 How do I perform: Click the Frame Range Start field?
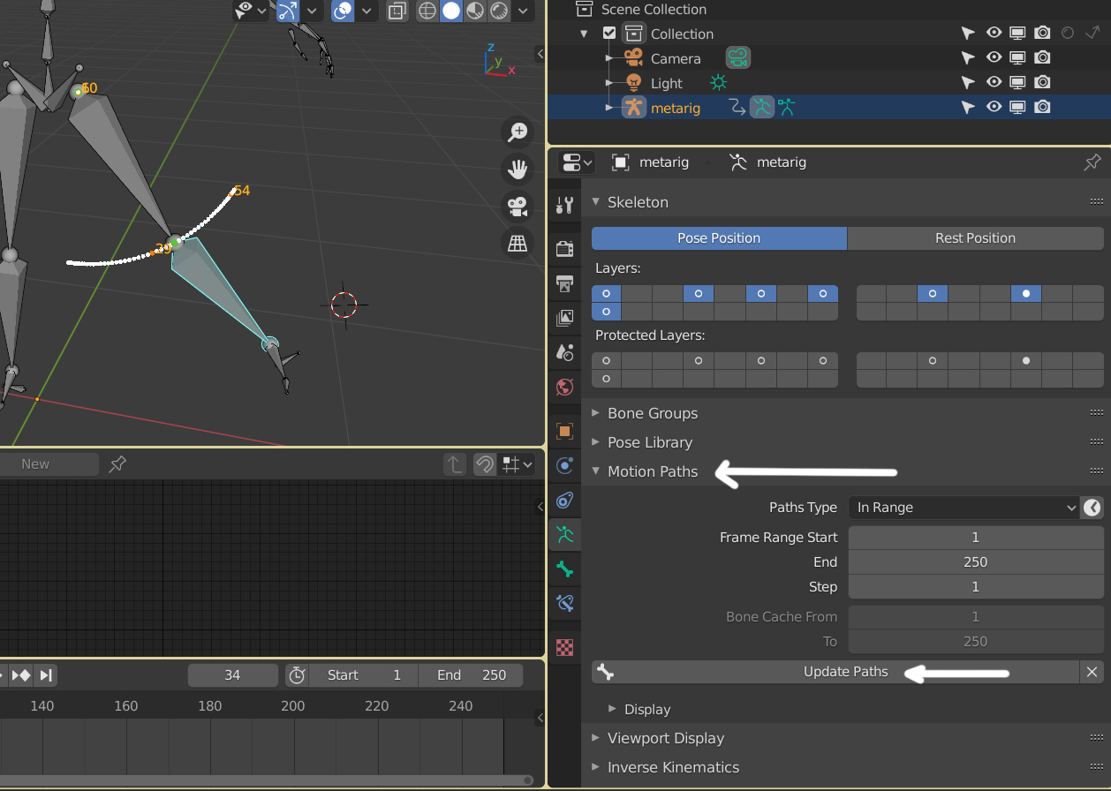coord(976,538)
